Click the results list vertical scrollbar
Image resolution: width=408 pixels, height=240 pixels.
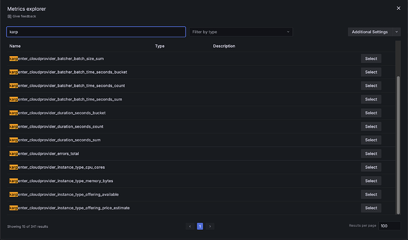click(398, 145)
